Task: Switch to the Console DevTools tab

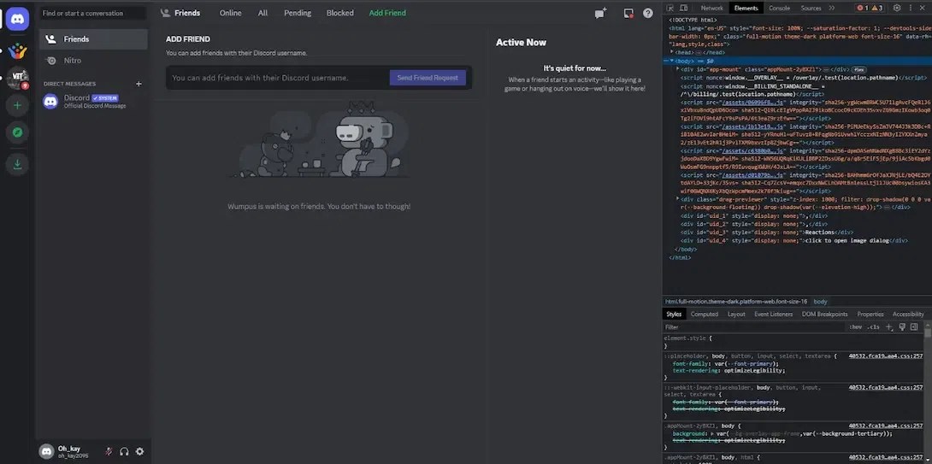Action: click(779, 8)
